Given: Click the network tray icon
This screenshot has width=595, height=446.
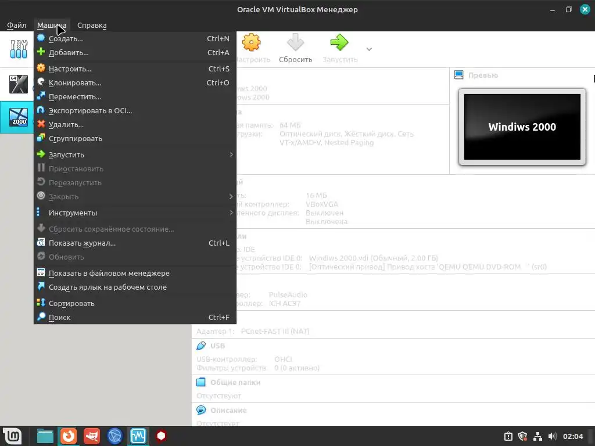Looking at the screenshot, I should tap(537, 437).
